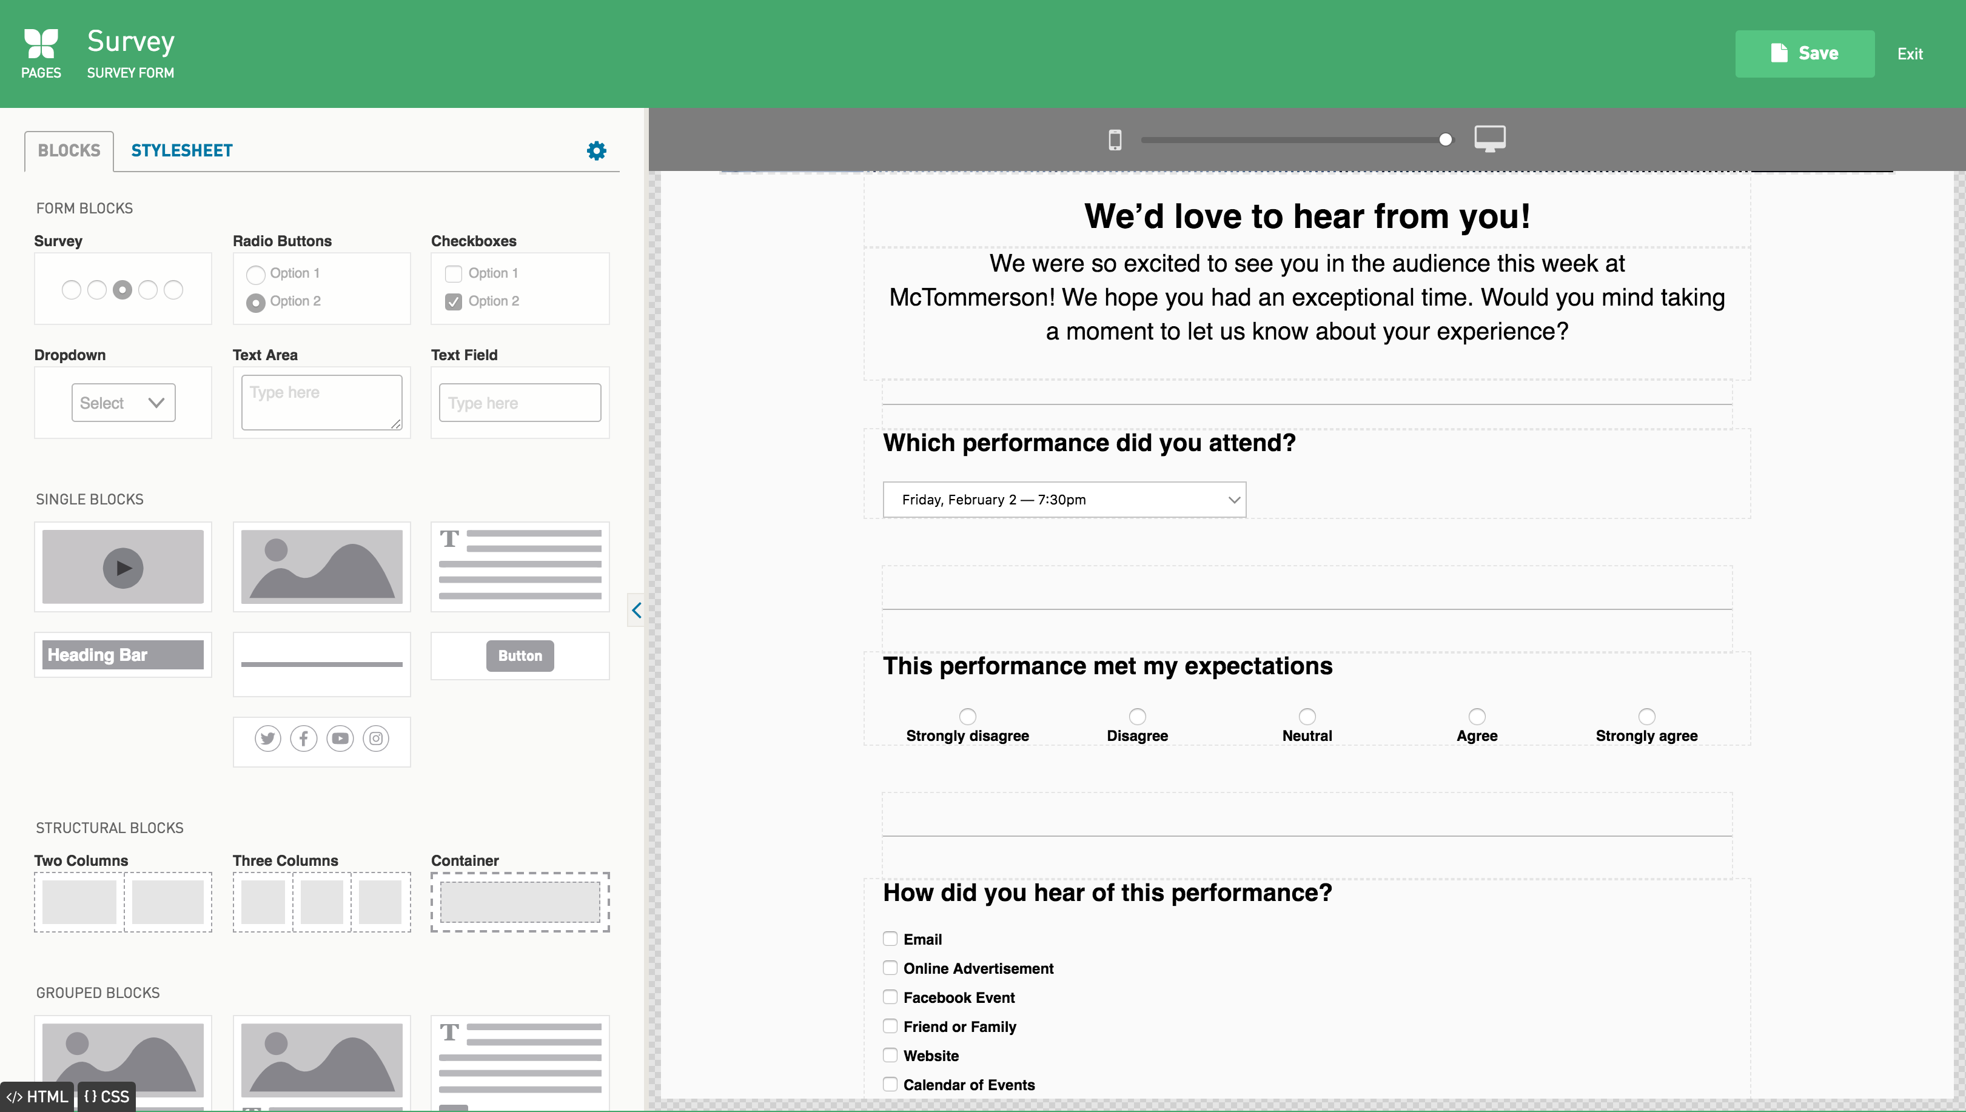
Task: Switch preview to mobile phone icon
Action: (x=1115, y=140)
